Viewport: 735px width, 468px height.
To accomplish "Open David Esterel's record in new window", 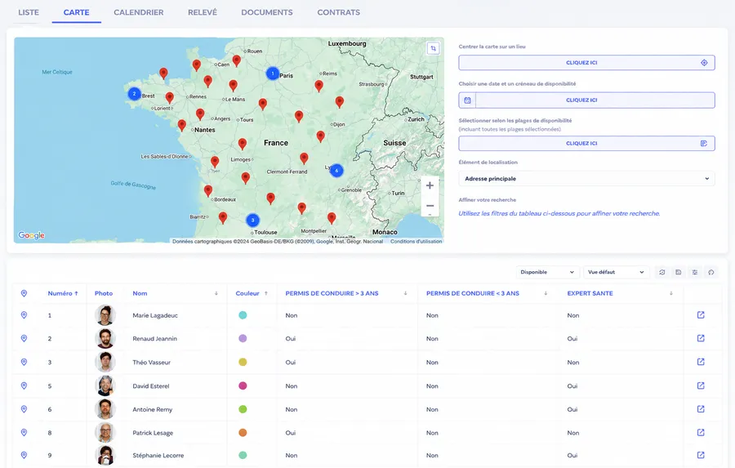I will pos(701,386).
